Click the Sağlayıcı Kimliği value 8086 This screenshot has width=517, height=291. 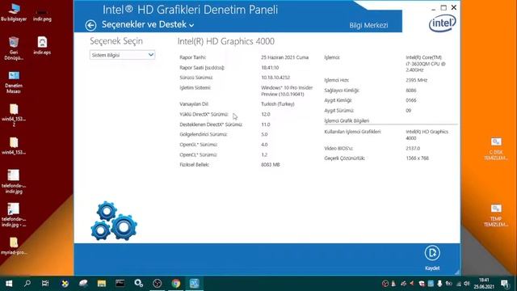[x=411, y=90]
